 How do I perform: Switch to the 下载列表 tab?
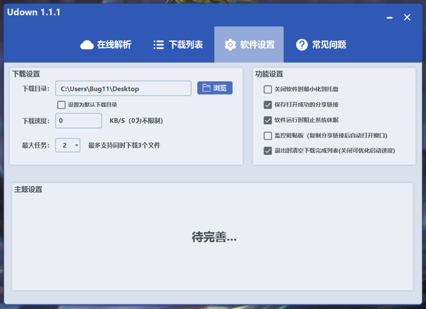(x=178, y=45)
